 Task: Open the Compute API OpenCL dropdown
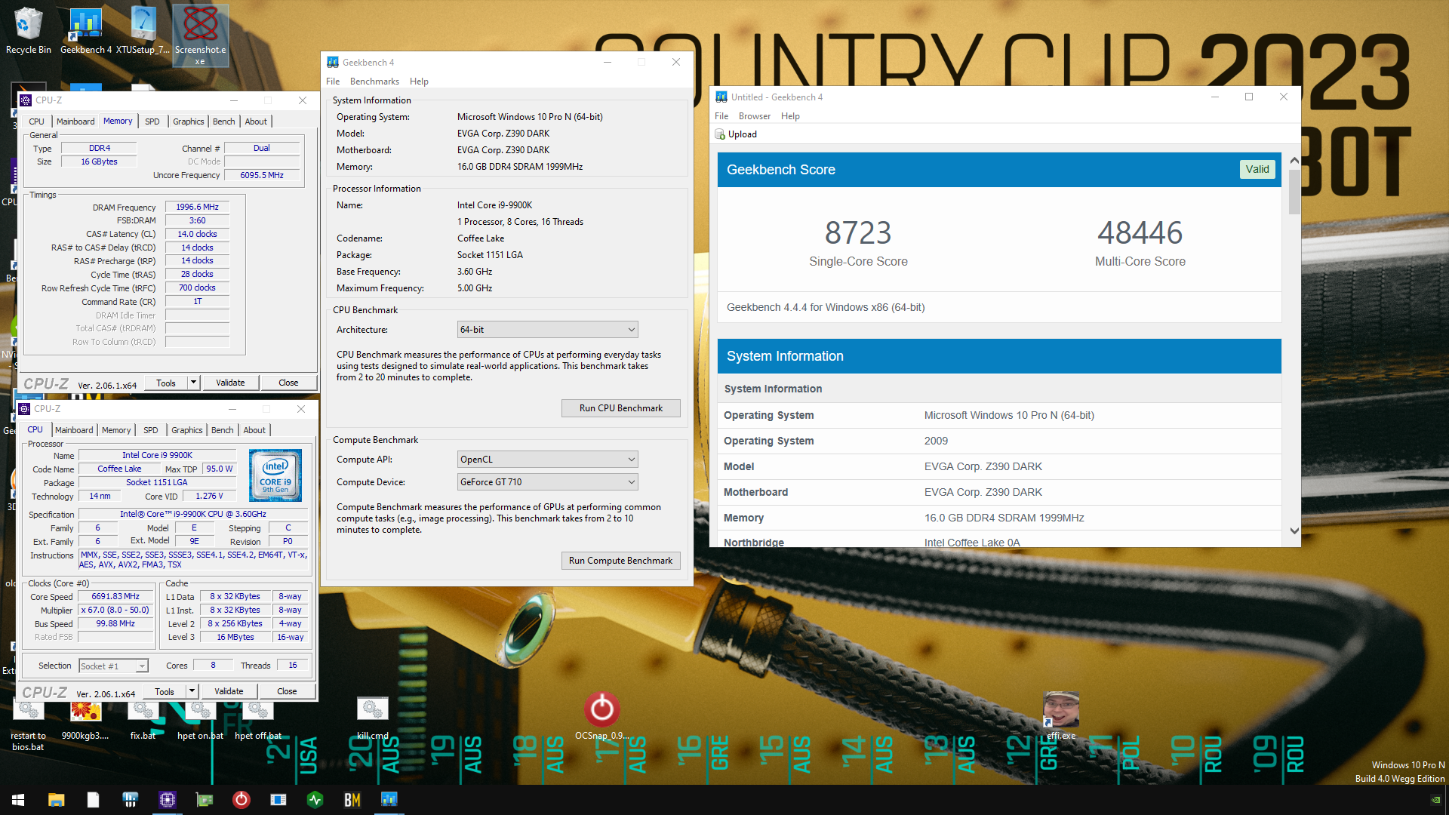pyautogui.click(x=547, y=460)
